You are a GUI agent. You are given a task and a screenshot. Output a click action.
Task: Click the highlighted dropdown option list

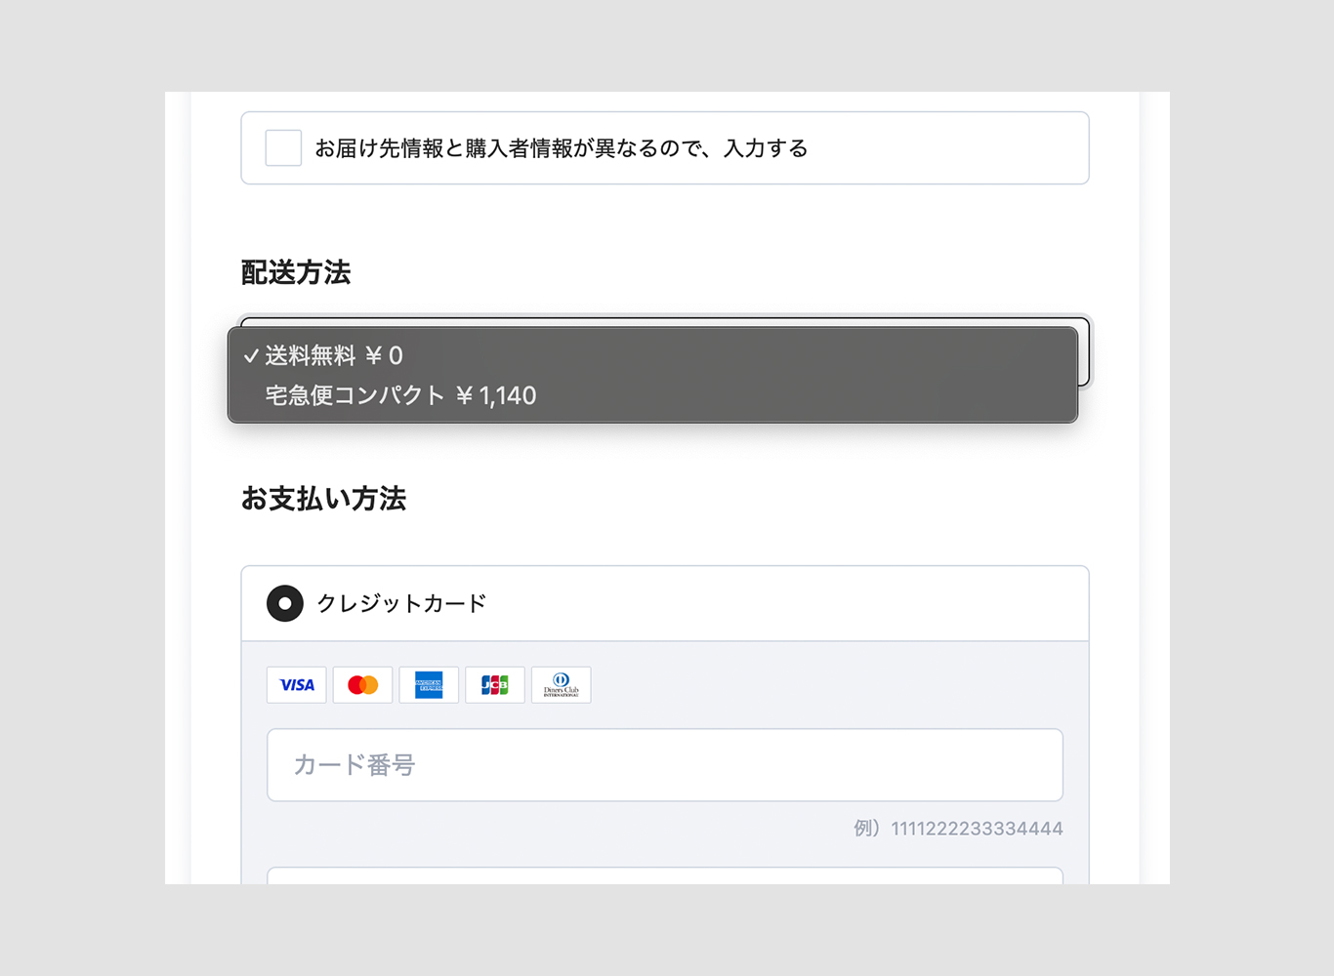(x=652, y=375)
